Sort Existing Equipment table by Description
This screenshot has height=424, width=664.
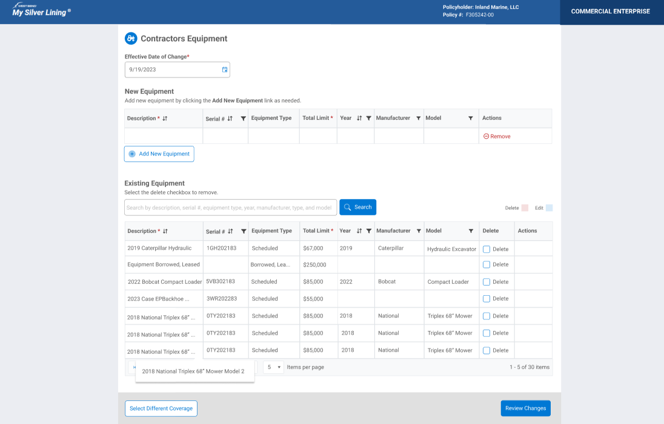click(165, 231)
